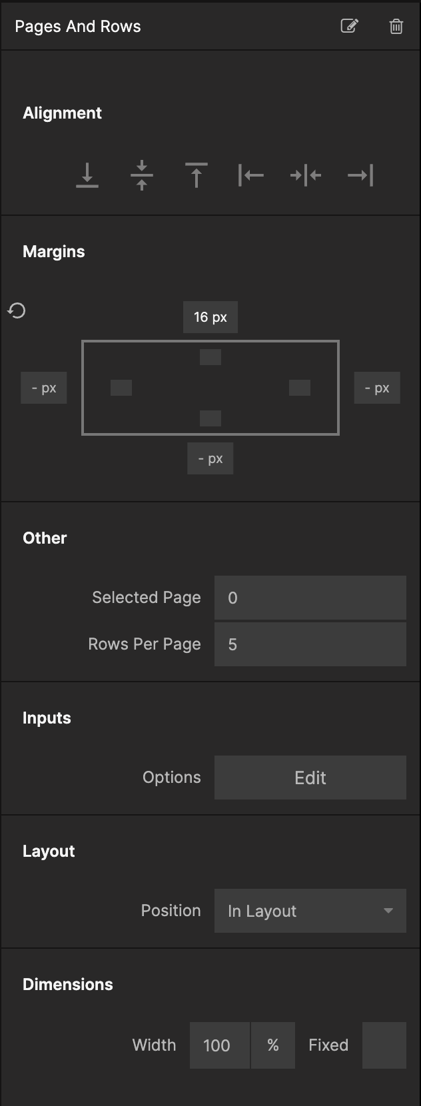Viewport: 421px width, 1106px height.
Task: Click the trash delete icon
Action: (396, 26)
